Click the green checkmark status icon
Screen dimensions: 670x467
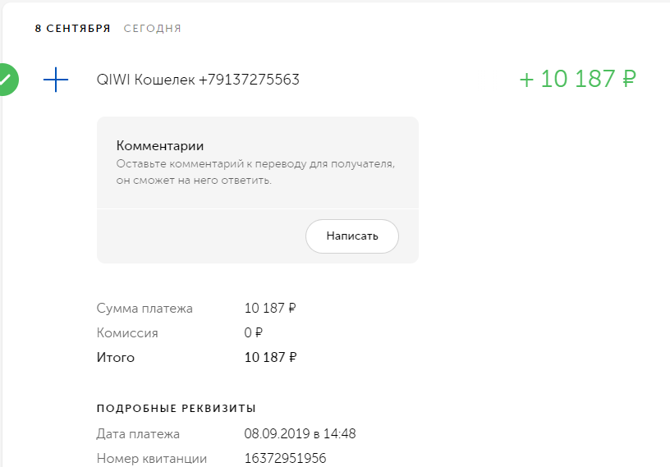tap(5, 80)
